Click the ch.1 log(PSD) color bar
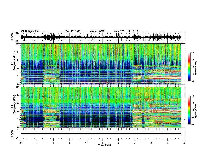Screen dimensions: 207x160 (189, 67)
